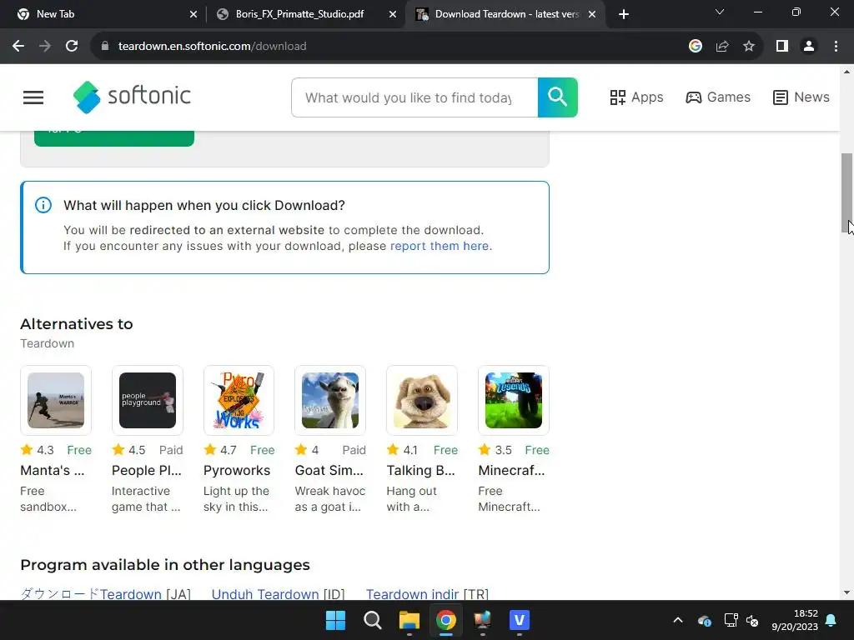Viewport: 854px width, 640px height.
Task: Open the Talking Ben thumbnail
Action: coord(422,401)
